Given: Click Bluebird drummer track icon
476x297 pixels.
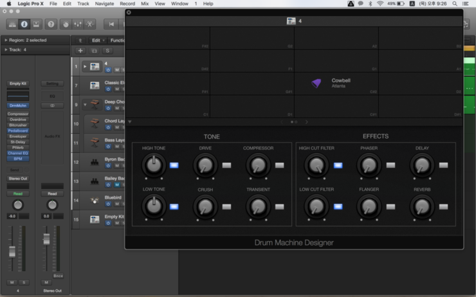Looking at the screenshot, I should click(95, 201).
